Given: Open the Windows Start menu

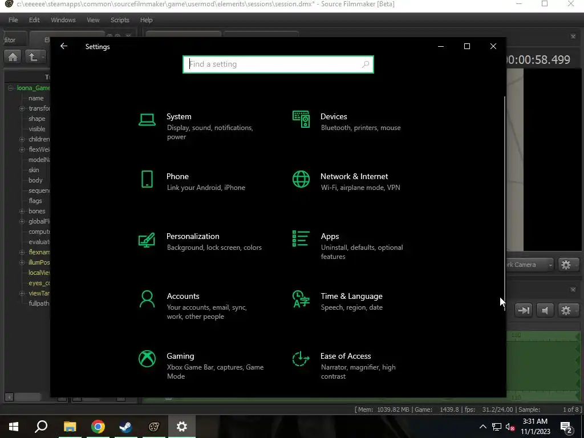Looking at the screenshot, I should (x=14, y=427).
